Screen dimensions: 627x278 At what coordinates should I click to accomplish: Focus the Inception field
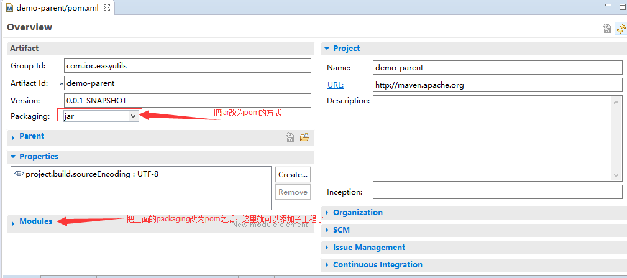coord(498,192)
